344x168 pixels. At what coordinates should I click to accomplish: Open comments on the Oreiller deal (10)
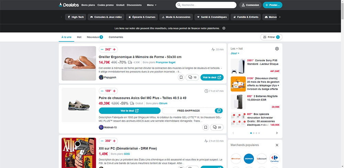pos(192,77)
